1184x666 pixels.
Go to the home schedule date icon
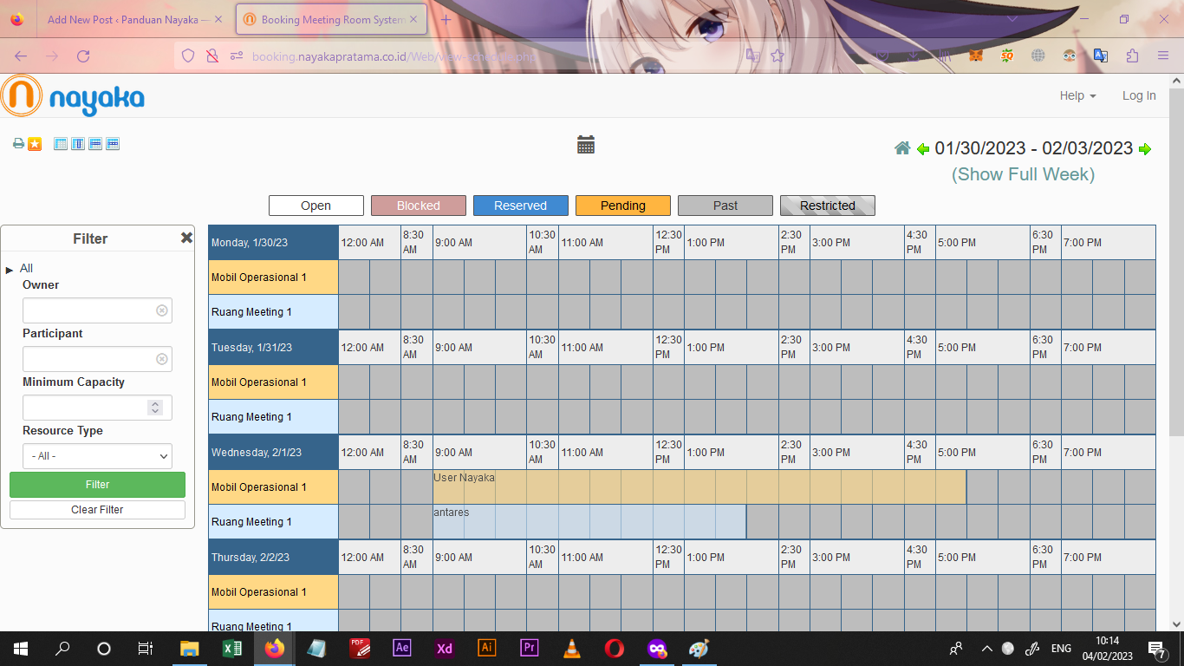[x=902, y=148]
